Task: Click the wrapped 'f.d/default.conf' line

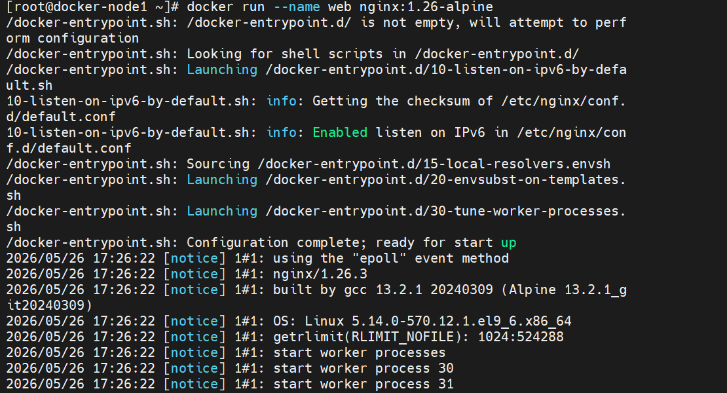Action: point(69,148)
